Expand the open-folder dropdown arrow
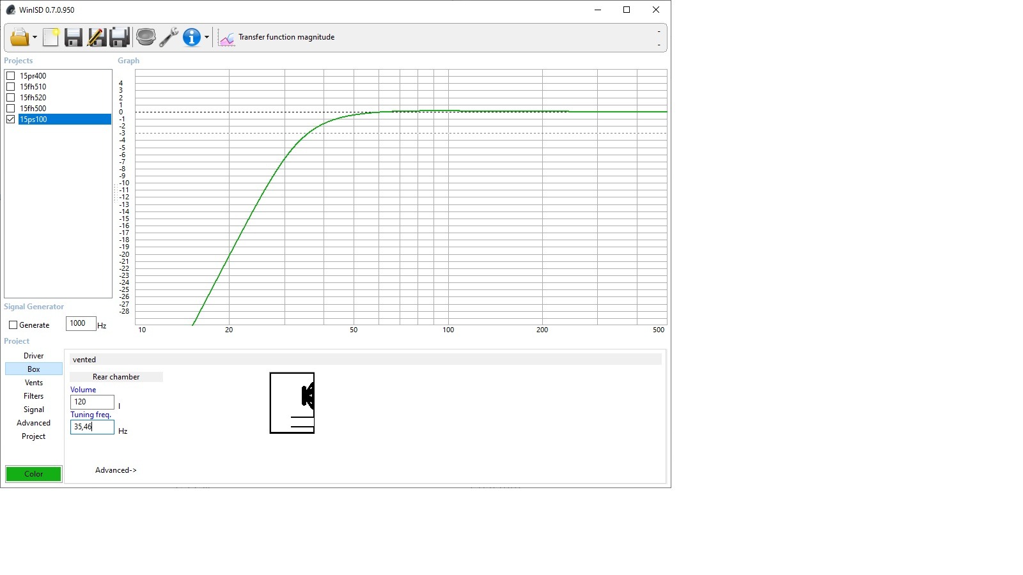The width and height of the screenshot is (1023, 575). coord(35,38)
